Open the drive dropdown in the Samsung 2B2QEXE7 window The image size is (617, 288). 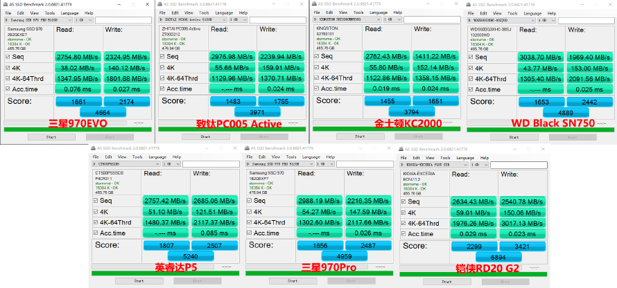(39, 19)
